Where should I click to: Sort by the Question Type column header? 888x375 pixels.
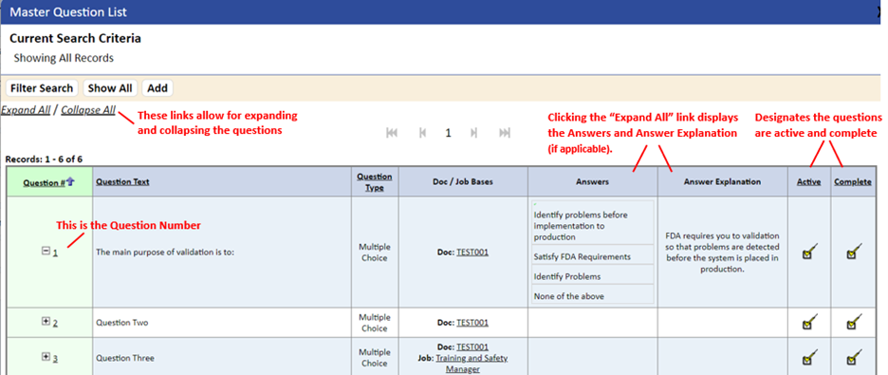coord(375,182)
